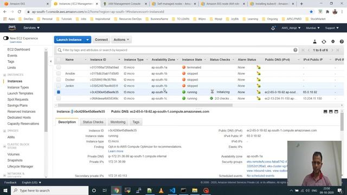
Task: Open the Support dropdown
Action: pos(332,28)
